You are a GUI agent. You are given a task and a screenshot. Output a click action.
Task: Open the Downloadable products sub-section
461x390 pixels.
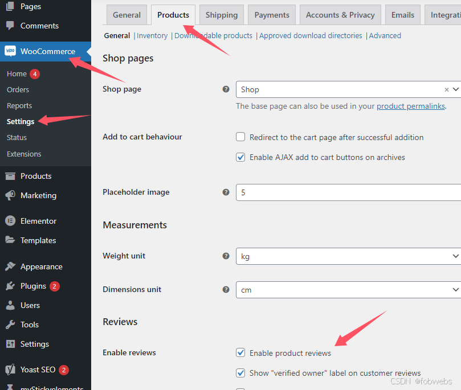[214, 35]
